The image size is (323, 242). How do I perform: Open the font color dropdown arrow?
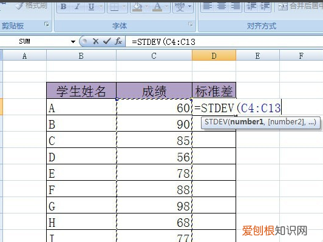click(x=166, y=7)
